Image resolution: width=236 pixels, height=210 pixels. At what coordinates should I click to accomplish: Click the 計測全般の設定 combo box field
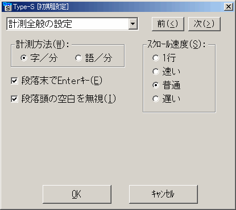pos(72,24)
